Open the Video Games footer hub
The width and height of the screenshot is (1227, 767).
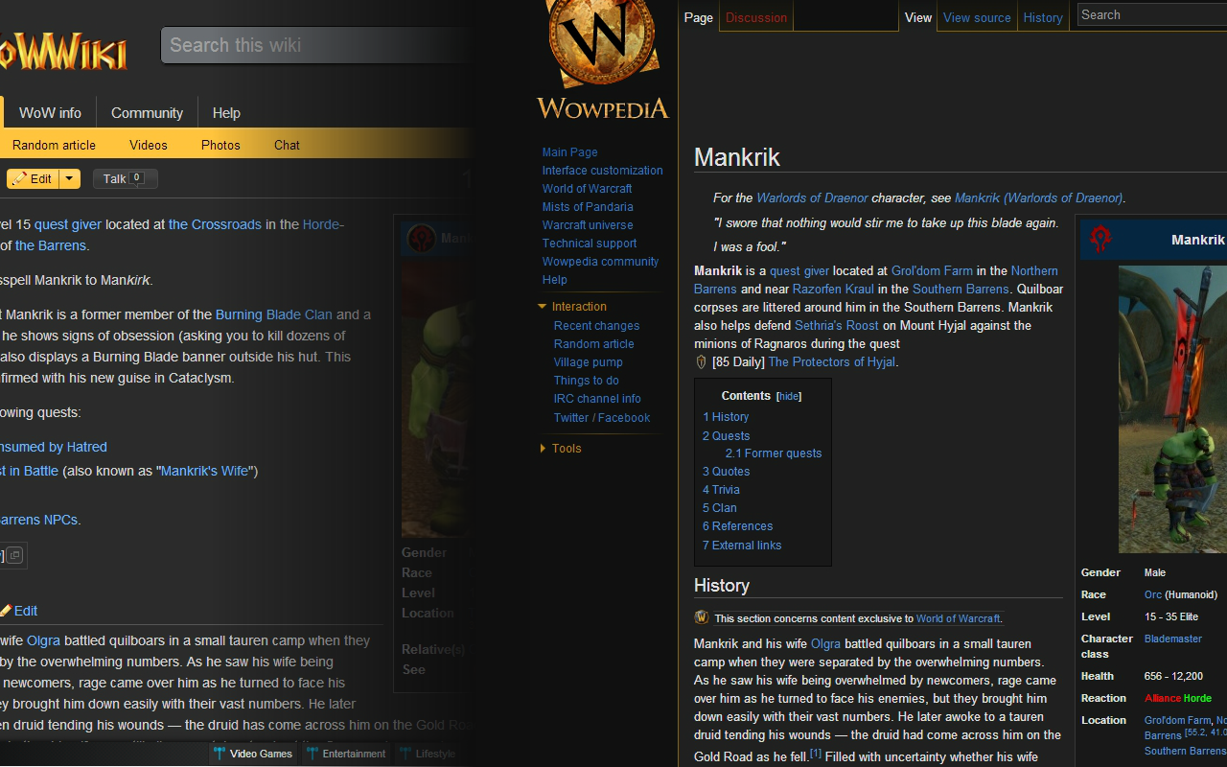point(254,754)
